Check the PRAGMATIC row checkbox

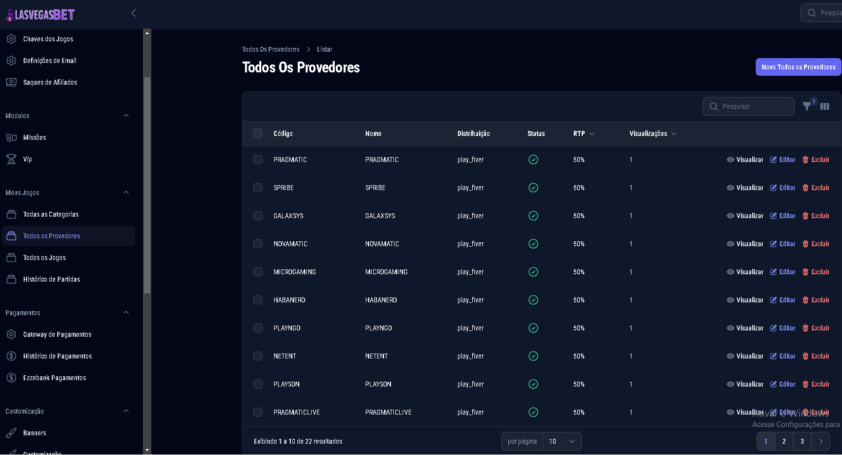pos(258,160)
